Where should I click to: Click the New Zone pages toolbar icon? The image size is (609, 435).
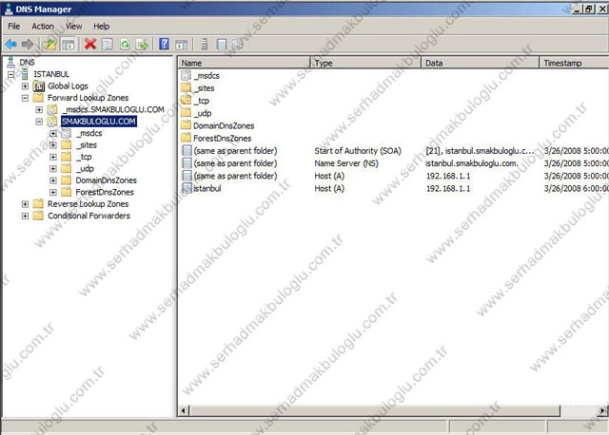coord(237,45)
